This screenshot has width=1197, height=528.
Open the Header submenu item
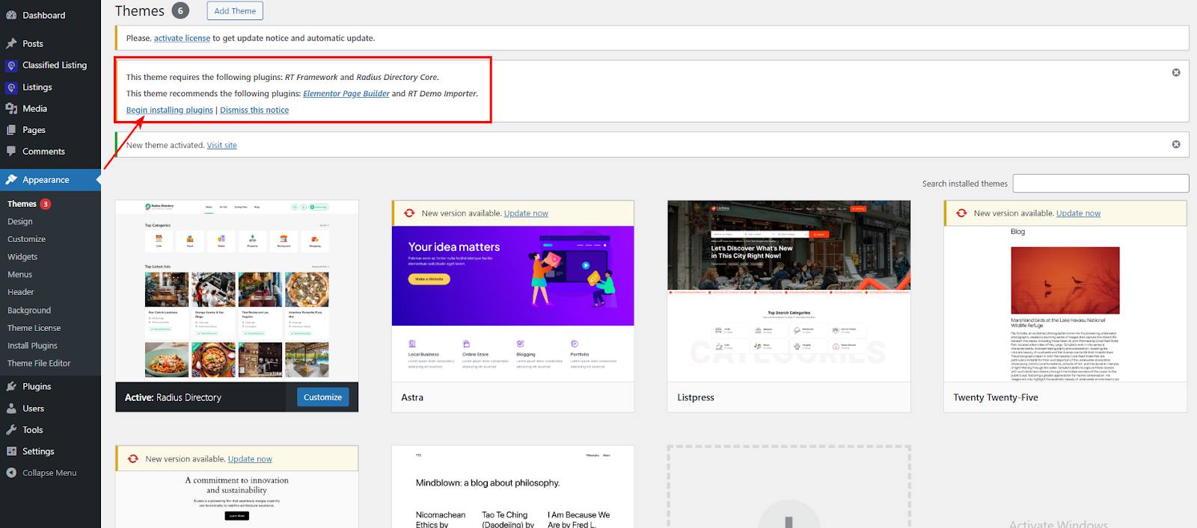tap(21, 292)
